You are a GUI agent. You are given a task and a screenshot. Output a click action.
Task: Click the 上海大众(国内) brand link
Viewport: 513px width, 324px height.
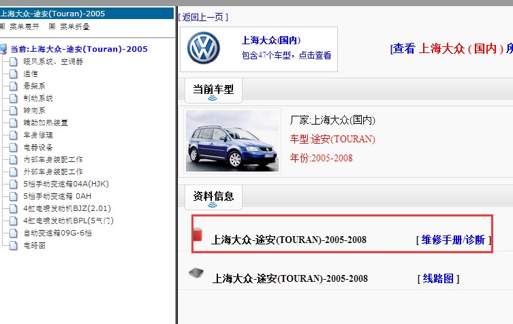pos(270,41)
